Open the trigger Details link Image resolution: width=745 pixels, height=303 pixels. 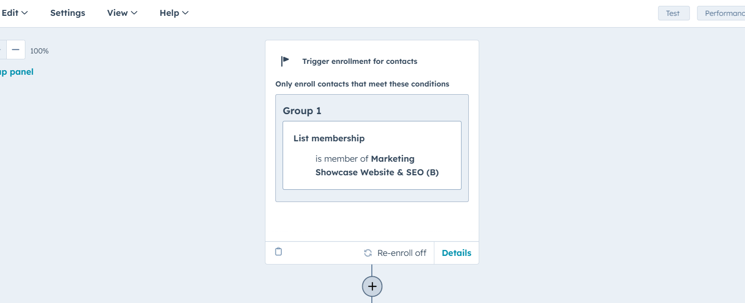pos(456,253)
